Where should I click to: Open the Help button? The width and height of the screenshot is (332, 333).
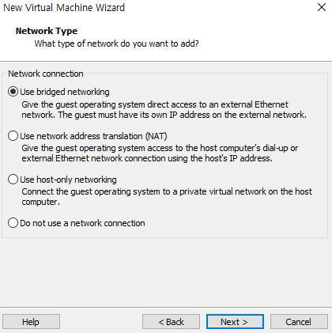(x=31, y=322)
